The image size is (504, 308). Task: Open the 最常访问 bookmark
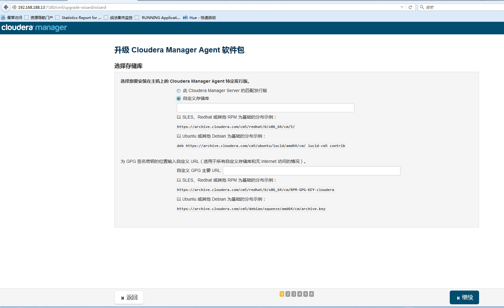point(12,18)
